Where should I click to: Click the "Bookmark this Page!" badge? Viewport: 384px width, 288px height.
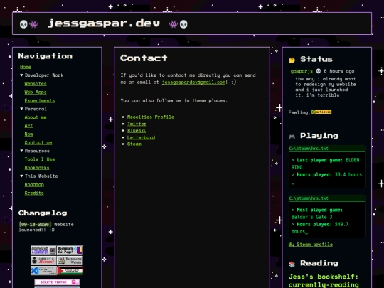click(70, 250)
